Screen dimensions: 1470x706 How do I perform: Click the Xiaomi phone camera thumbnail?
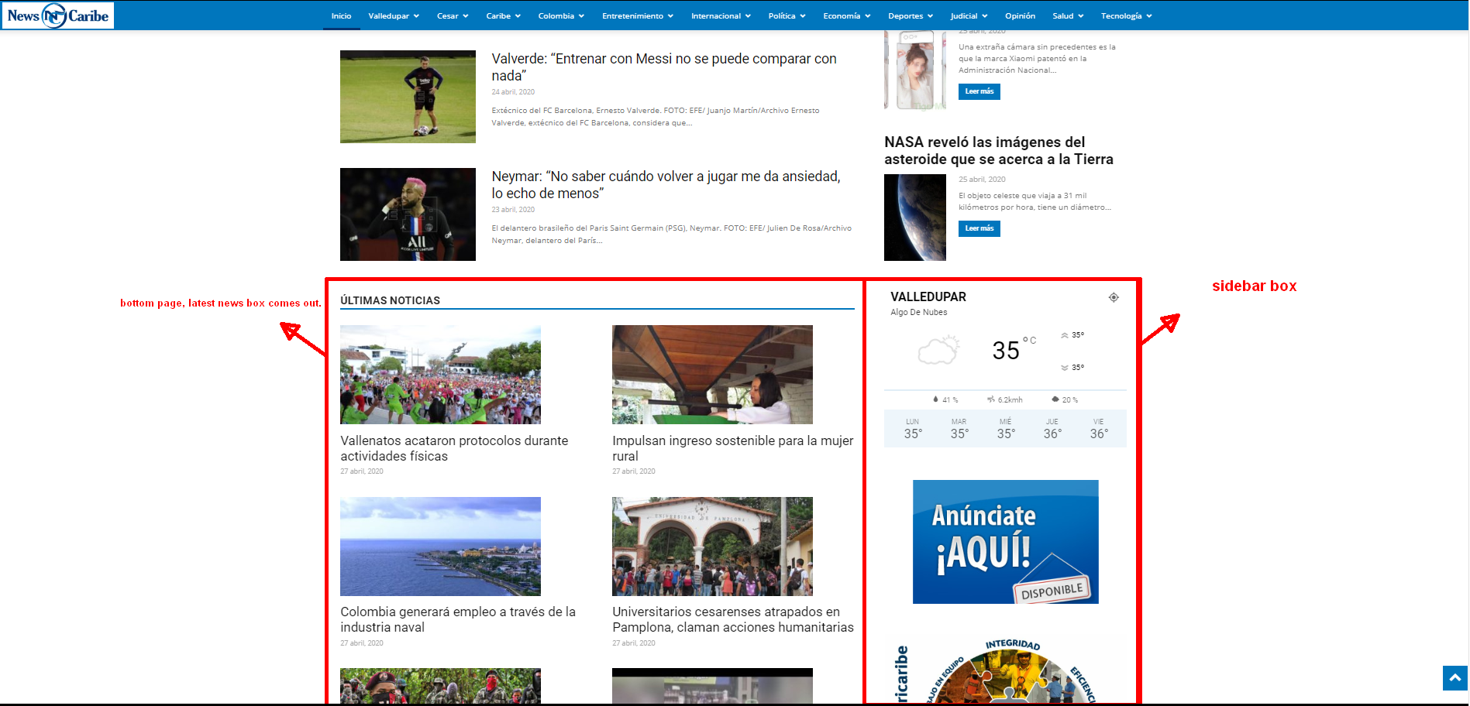915,70
